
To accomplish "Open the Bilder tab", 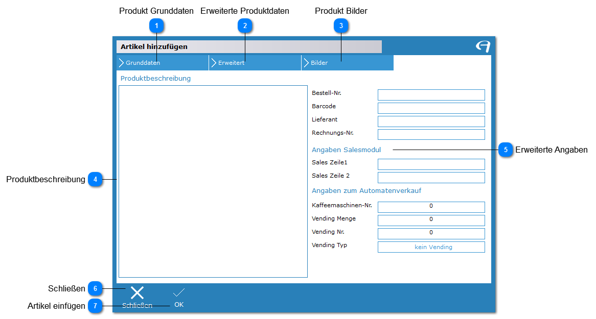I will [348, 63].
